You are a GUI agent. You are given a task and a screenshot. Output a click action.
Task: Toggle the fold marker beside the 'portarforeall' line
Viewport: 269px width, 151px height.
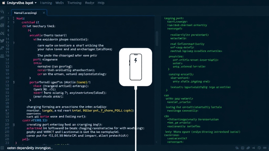(x=14, y=82)
